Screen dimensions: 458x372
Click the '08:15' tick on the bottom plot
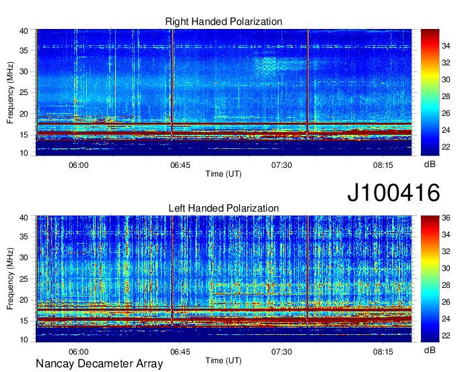[x=383, y=352]
